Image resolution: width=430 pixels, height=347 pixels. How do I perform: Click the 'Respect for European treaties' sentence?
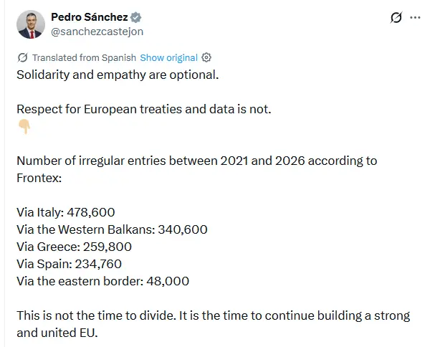[144, 109]
